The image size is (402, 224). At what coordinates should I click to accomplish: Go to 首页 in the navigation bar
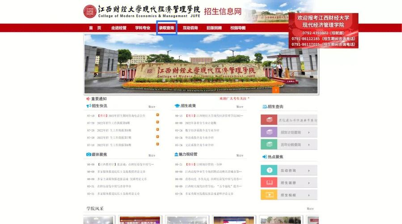95,28
